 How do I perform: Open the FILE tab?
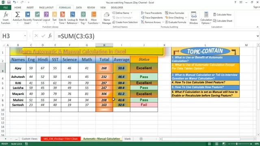click(6, 7)
